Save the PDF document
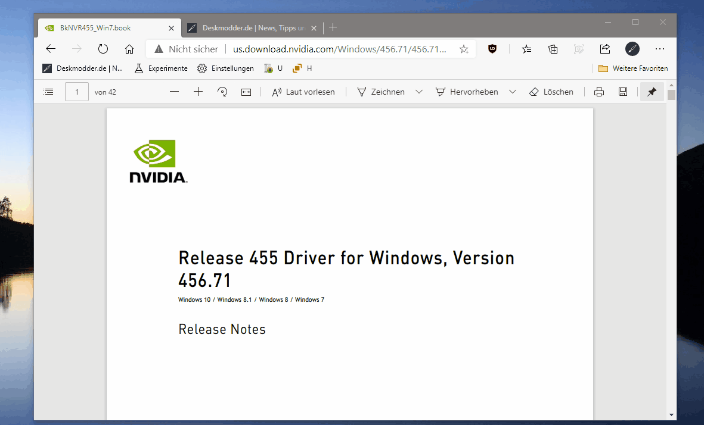Viewport: 704px width, 425px height. pyautogui.click(x=623, y=92)
